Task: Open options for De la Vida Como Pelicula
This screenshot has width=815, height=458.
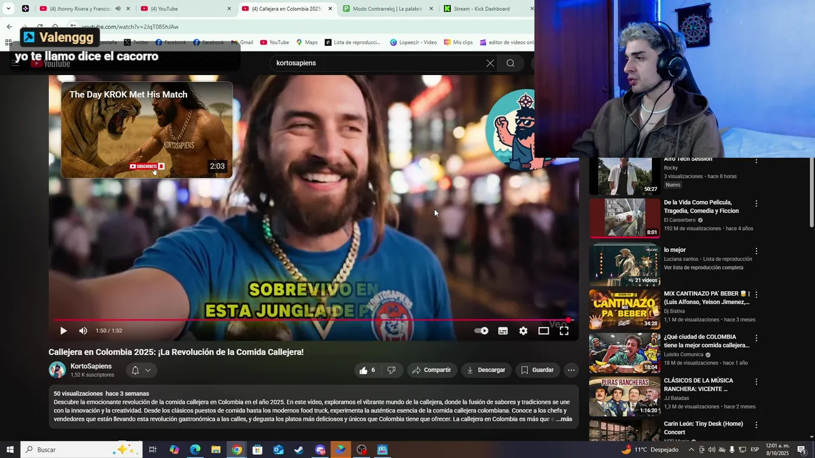Action: 756,204
